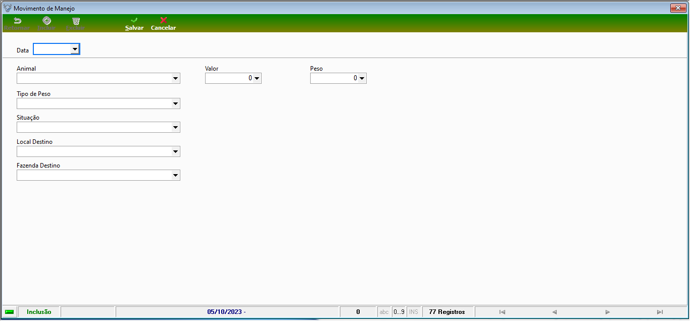Click the Inclusão mode status text
Viewport: 690px width, 321px height.
39,312
